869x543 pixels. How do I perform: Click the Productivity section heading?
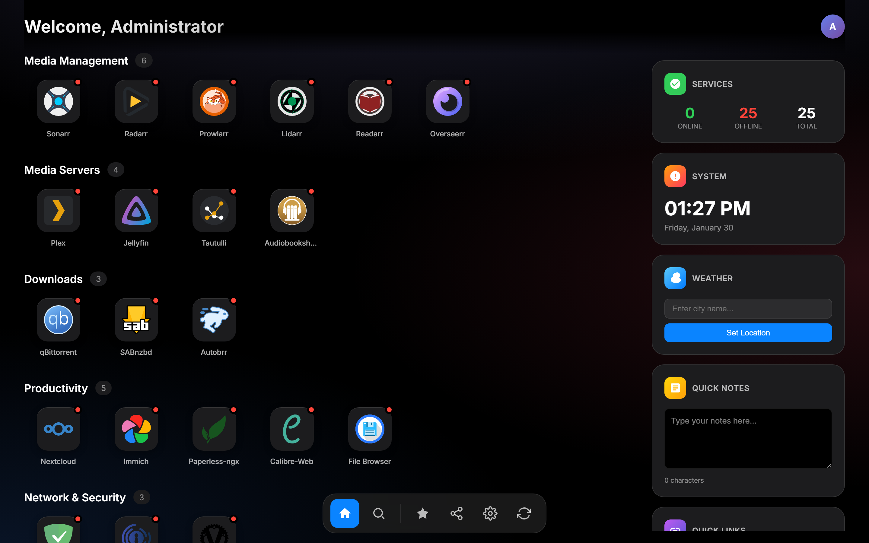pos(56,388)
